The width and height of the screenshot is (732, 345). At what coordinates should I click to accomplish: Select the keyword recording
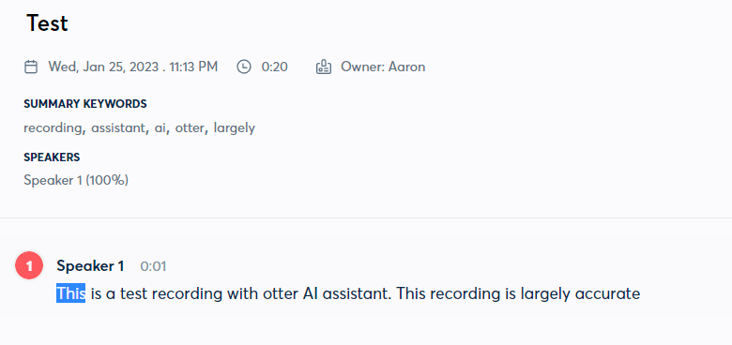point(53,128)
